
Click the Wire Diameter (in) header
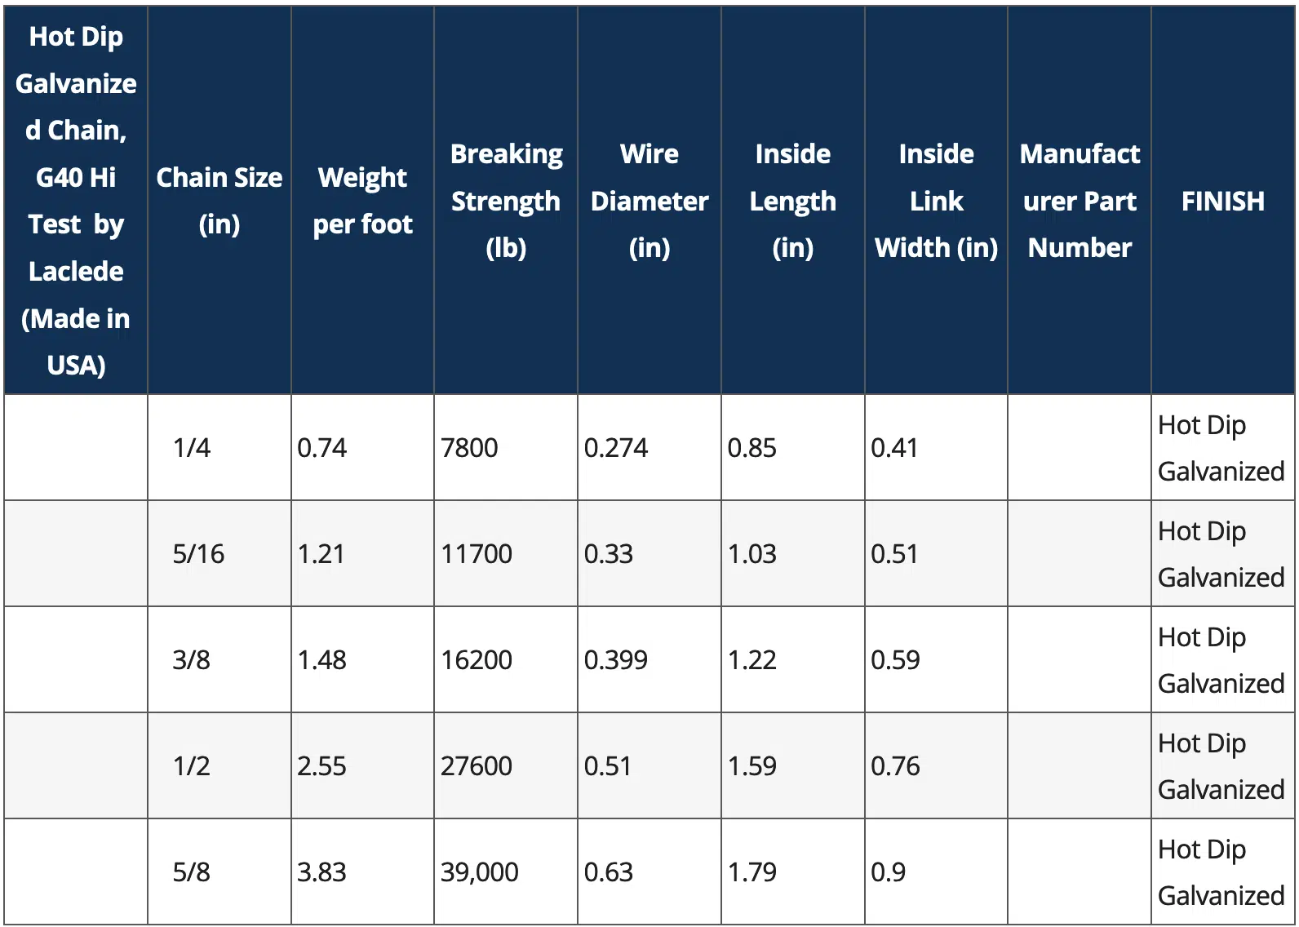pyautogui.click(x=649, y=201)
